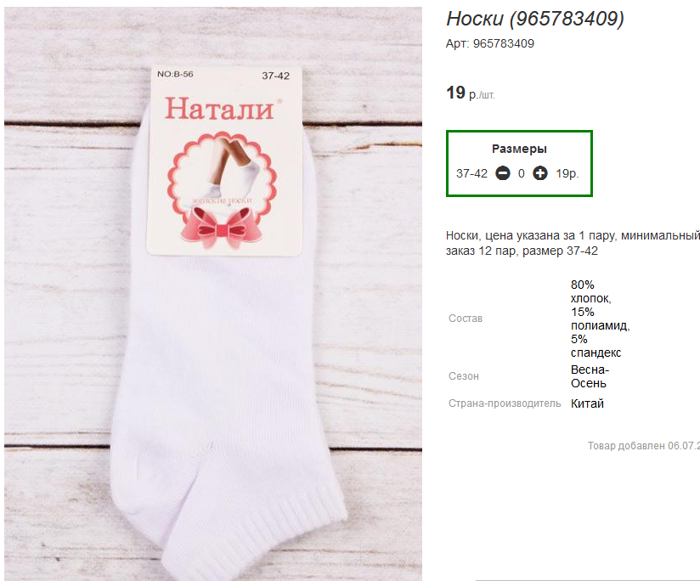This screenshot has height=581, width=700.
Task: Click the country value Китай
Action: [587, 403]
